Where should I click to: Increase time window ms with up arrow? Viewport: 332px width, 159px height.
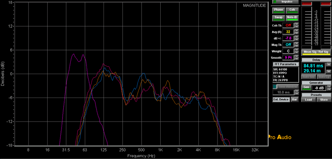click(x=297, y=91)
